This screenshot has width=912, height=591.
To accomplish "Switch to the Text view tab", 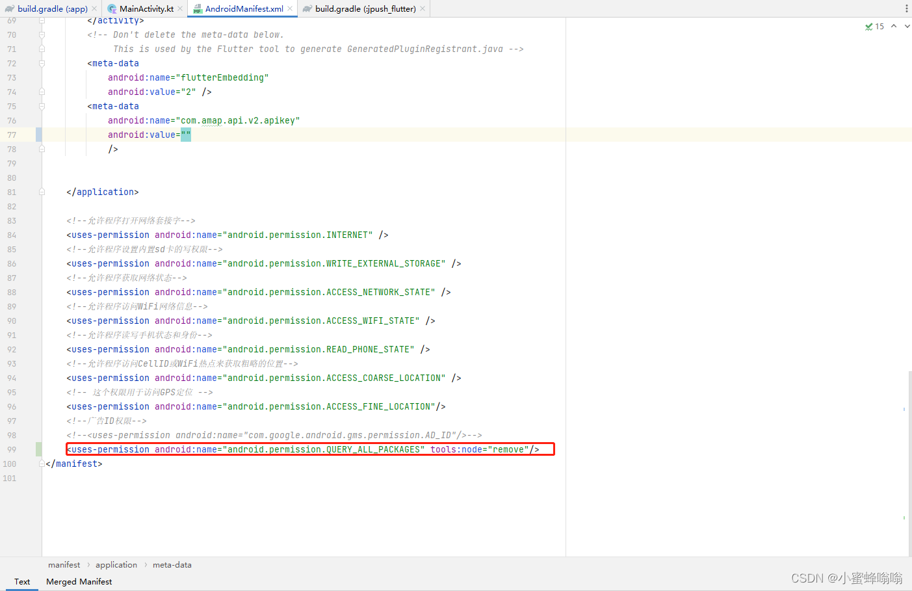I will 22,582.
